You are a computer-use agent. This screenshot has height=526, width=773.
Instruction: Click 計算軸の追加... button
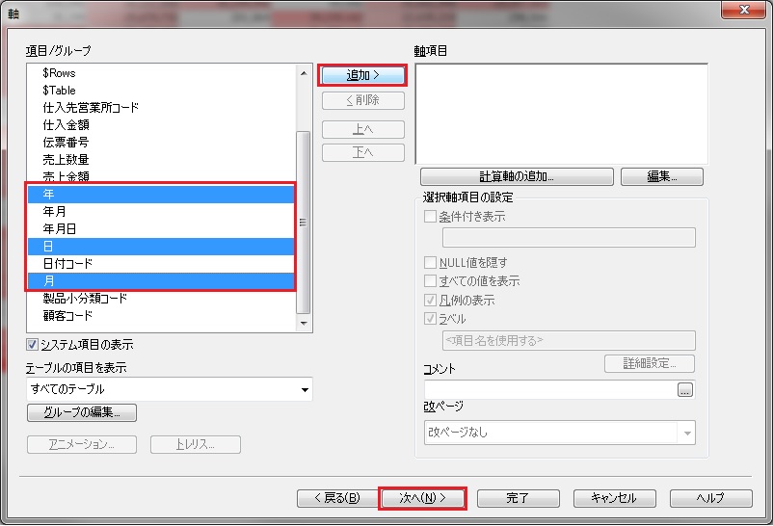click(x=517, y=177)
